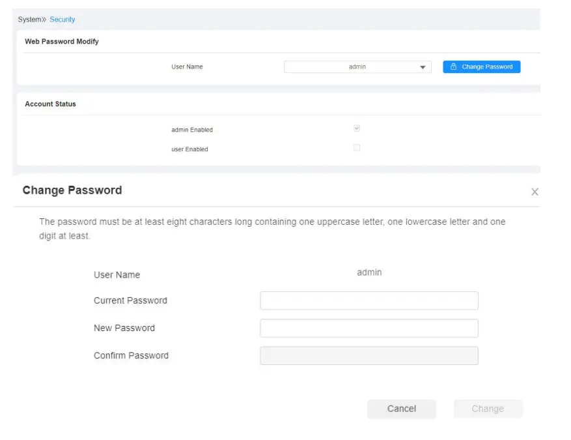571x440 pixels.
Task: Go to System in the breadcrumb
Action: click(29, 20)
